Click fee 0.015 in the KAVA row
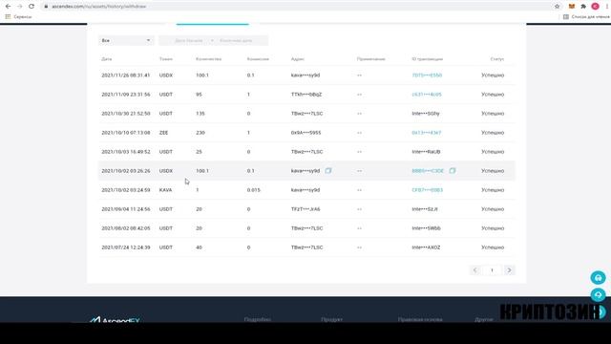Viewport: 611px width, 344px height. tap(253, 190)
